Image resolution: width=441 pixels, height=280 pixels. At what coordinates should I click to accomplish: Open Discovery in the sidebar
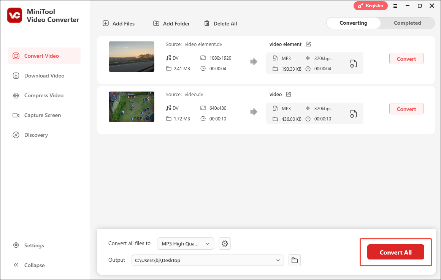(x=44, y=135)
